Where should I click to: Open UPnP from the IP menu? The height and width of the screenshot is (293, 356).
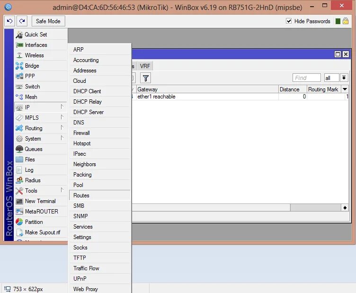tap(100, 279)
